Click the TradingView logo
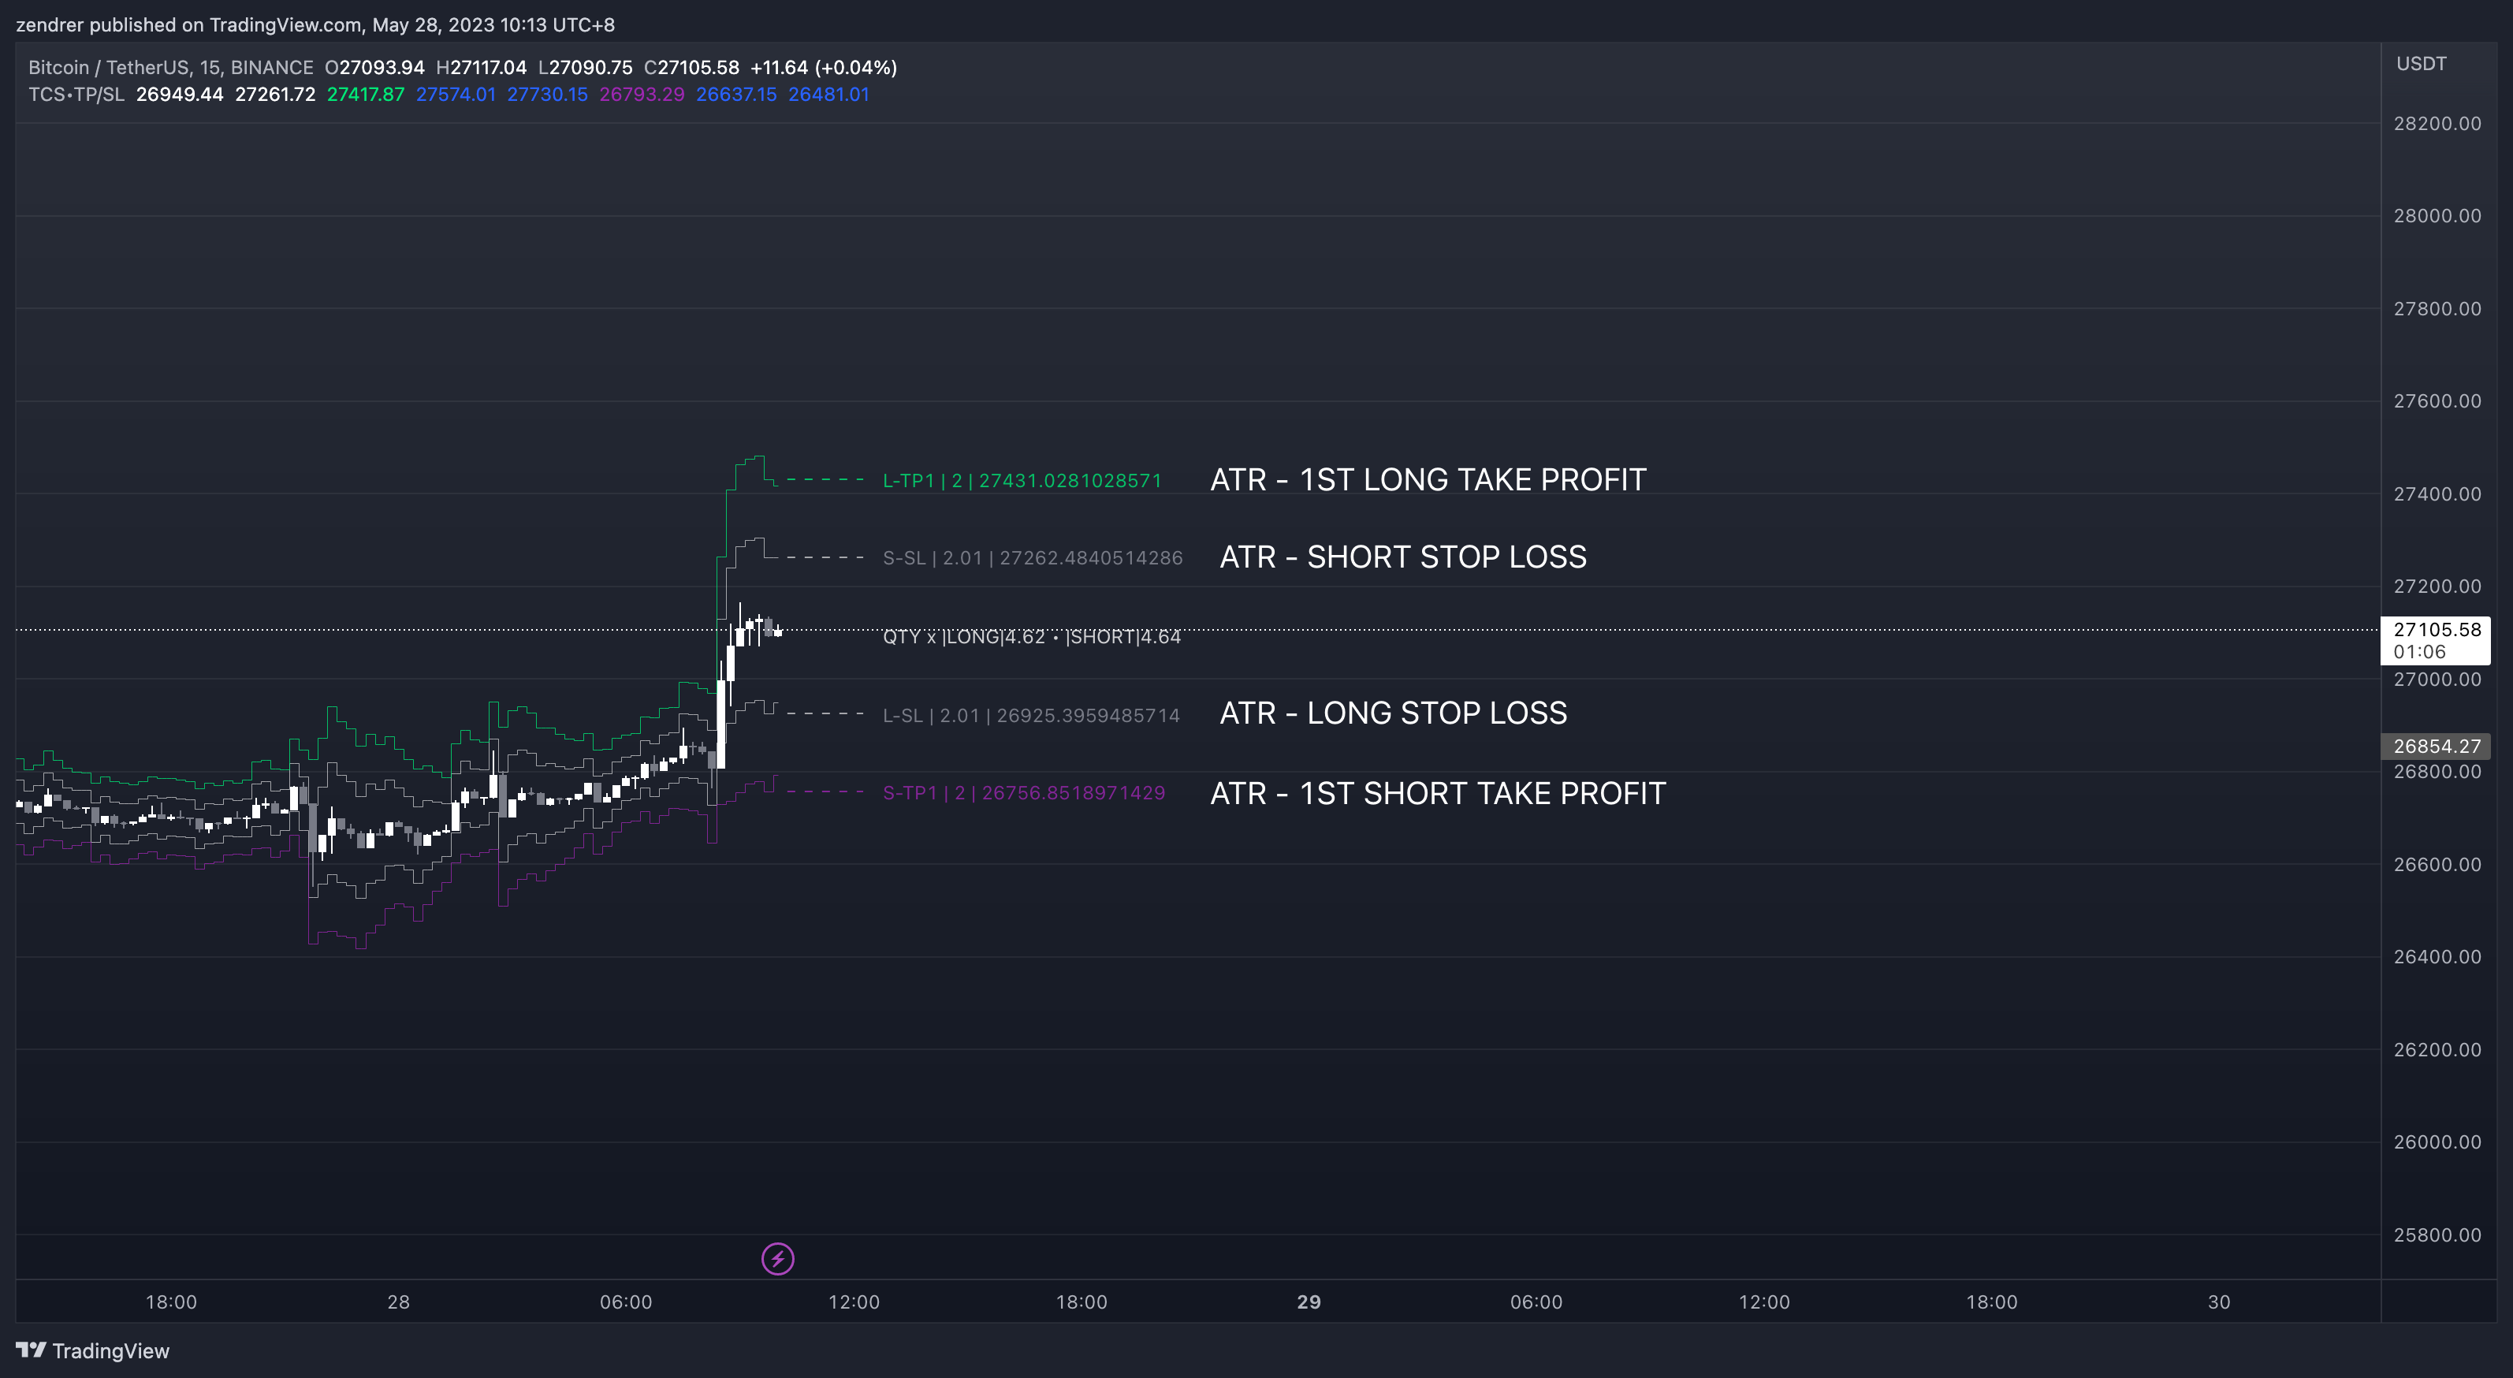 coord(93,1350)
